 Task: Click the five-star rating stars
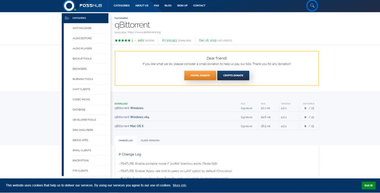(122, 41)
